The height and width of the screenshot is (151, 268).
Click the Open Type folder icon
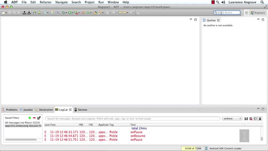pyautogui.click(x=95, y=13)
